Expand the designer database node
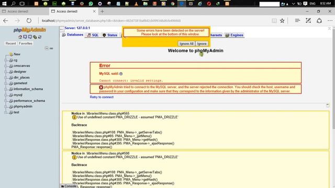Screen dimensions: 335x188 click(x=6, y=72)
